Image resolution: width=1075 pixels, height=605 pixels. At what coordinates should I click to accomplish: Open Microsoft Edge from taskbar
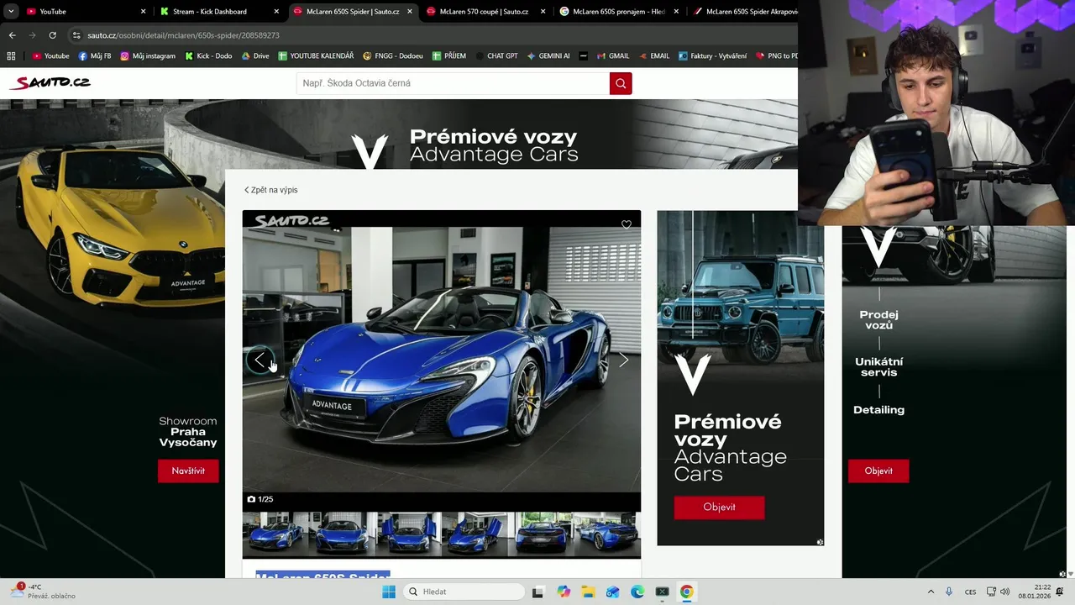(637, 592)
